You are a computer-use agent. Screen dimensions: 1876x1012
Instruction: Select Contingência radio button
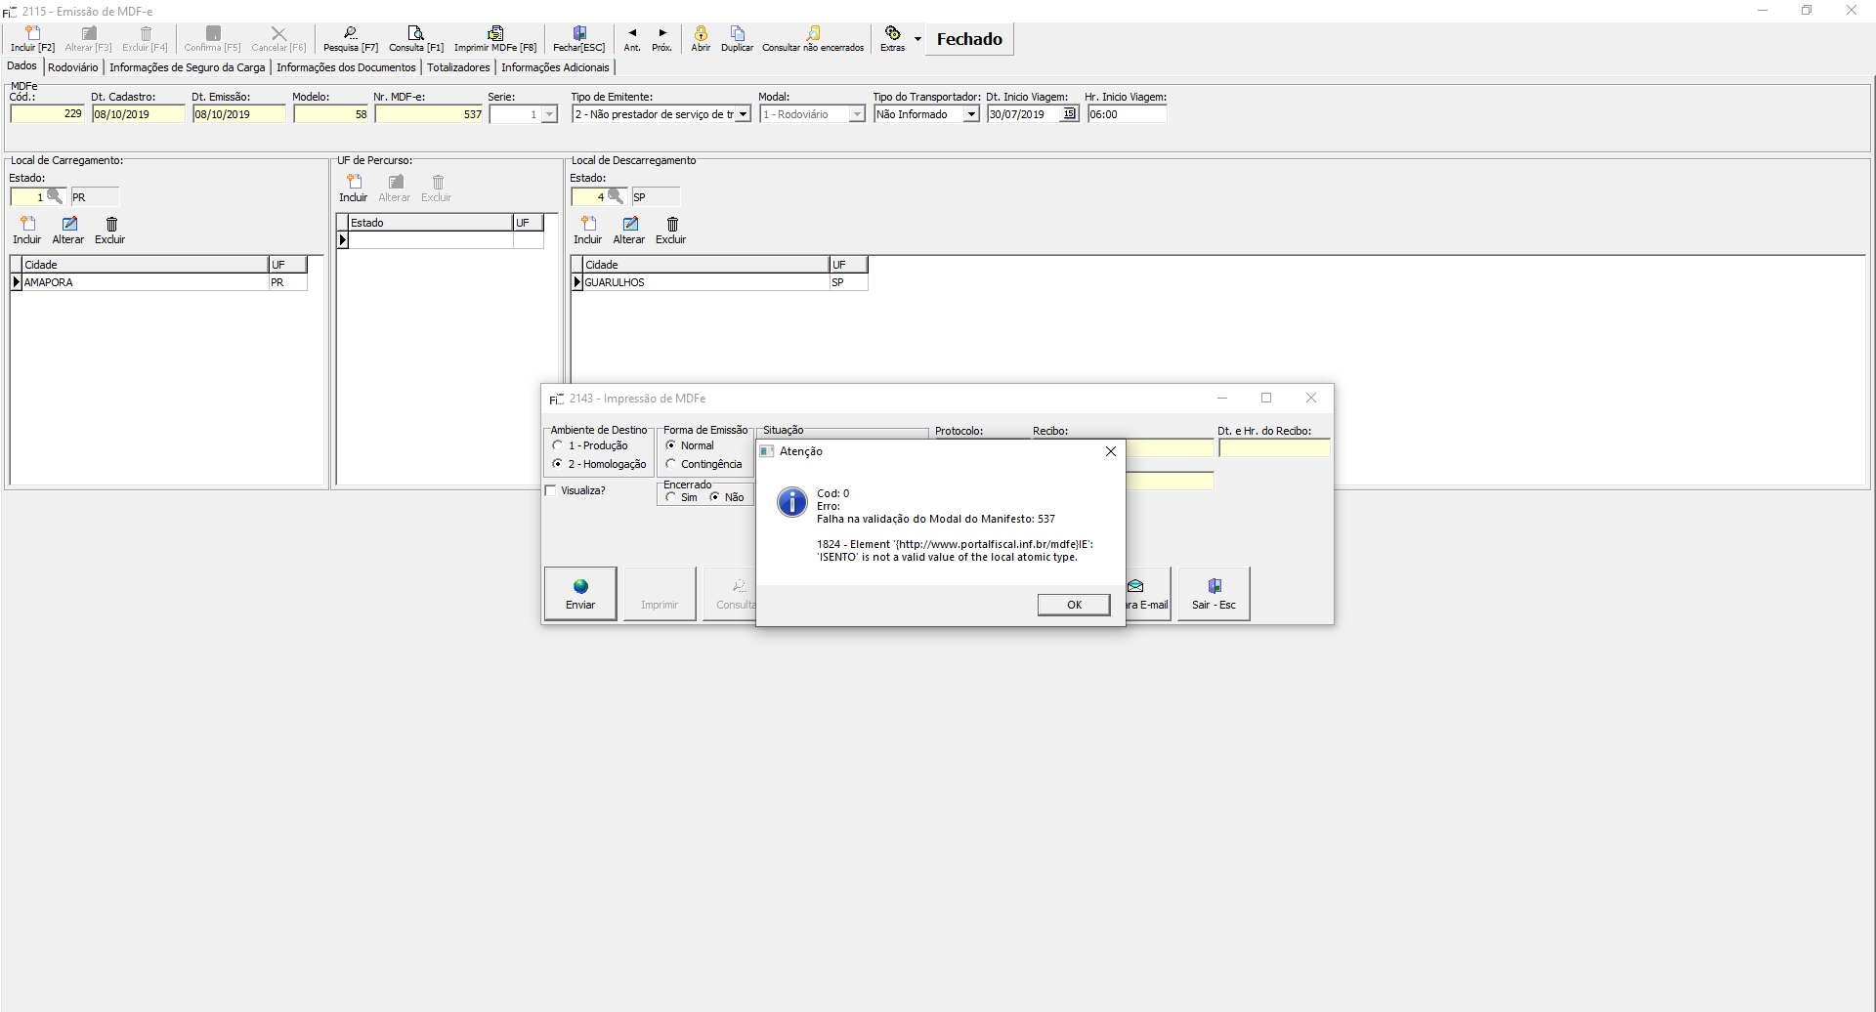click(671, 464)
